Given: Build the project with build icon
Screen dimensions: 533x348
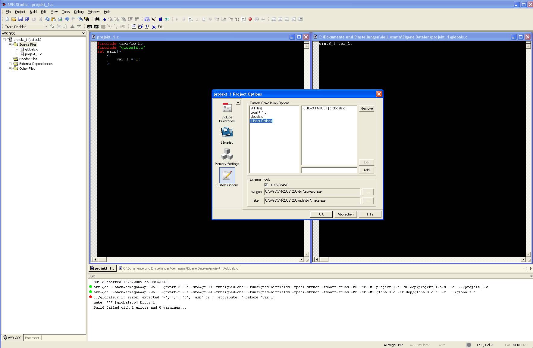Looking at the screenshot, I should click(x=134, y=27).
